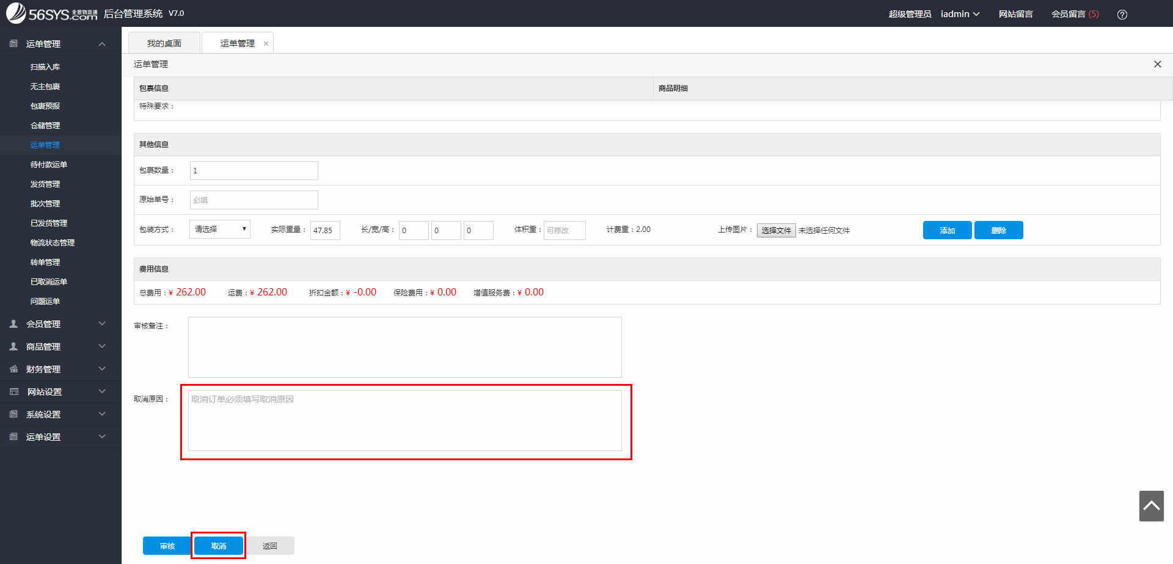Click the help question mark icon
The width and height of the screenshot is (1173, 564).
(x=1122, y=15)
